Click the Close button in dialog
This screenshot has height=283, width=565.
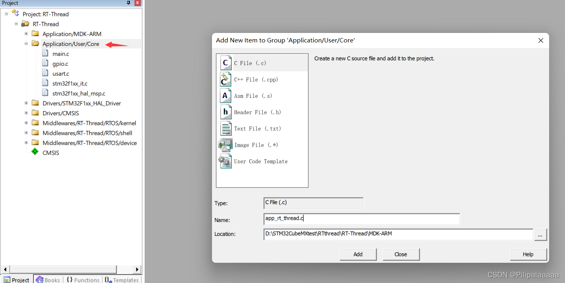coord(401,254)
